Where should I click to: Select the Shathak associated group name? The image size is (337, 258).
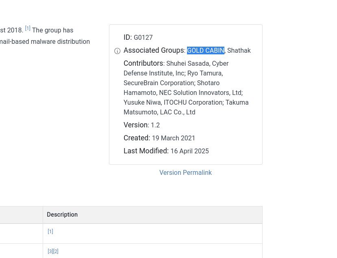(x=239, y=50)
